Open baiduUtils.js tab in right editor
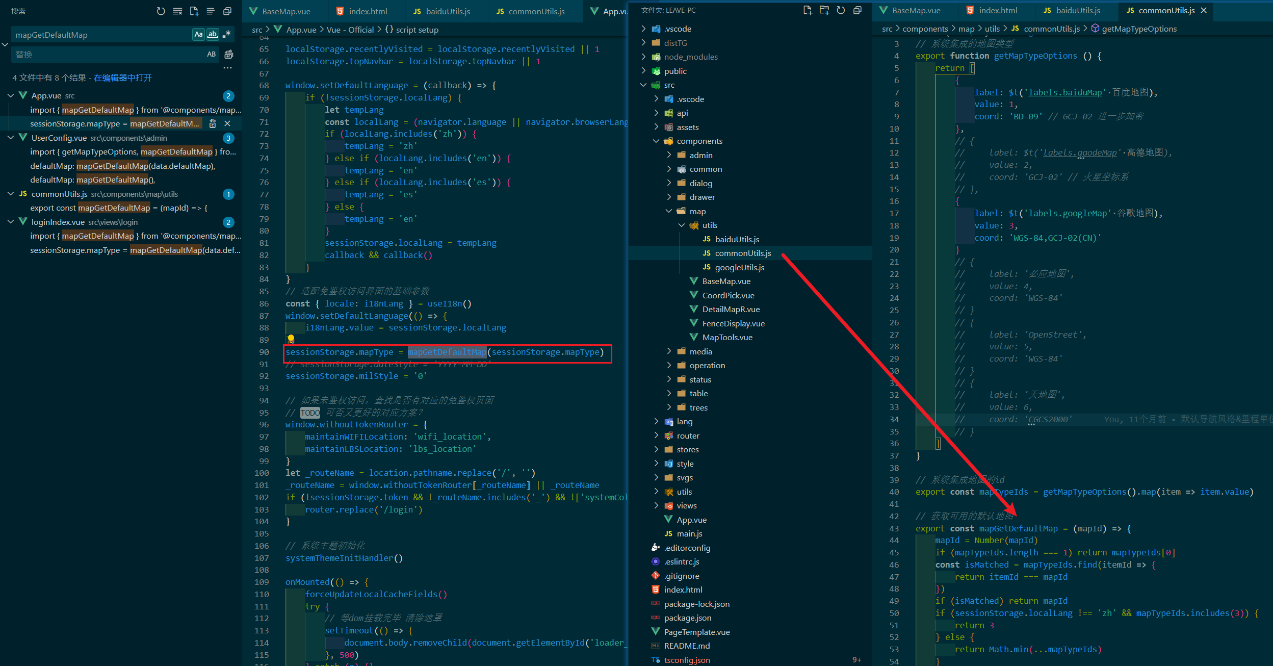 point(1077,10)
